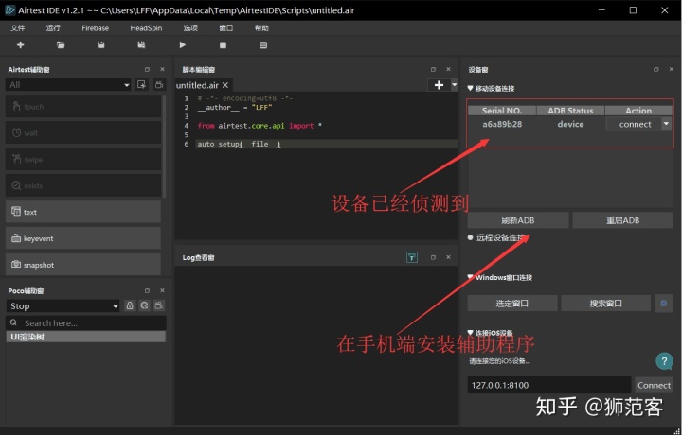Viewport: 682px width, 435px height.
Task: Click the 重启ADB button
Action: [x=623, y=220]
